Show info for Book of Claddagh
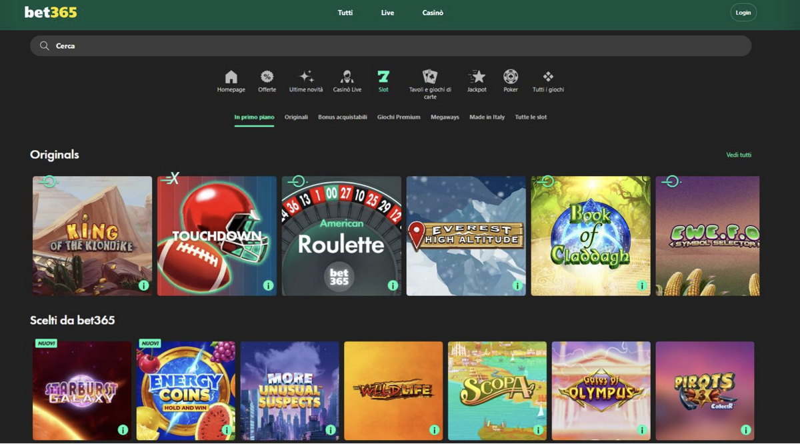 pyautogui.click(x=642, y=285)
